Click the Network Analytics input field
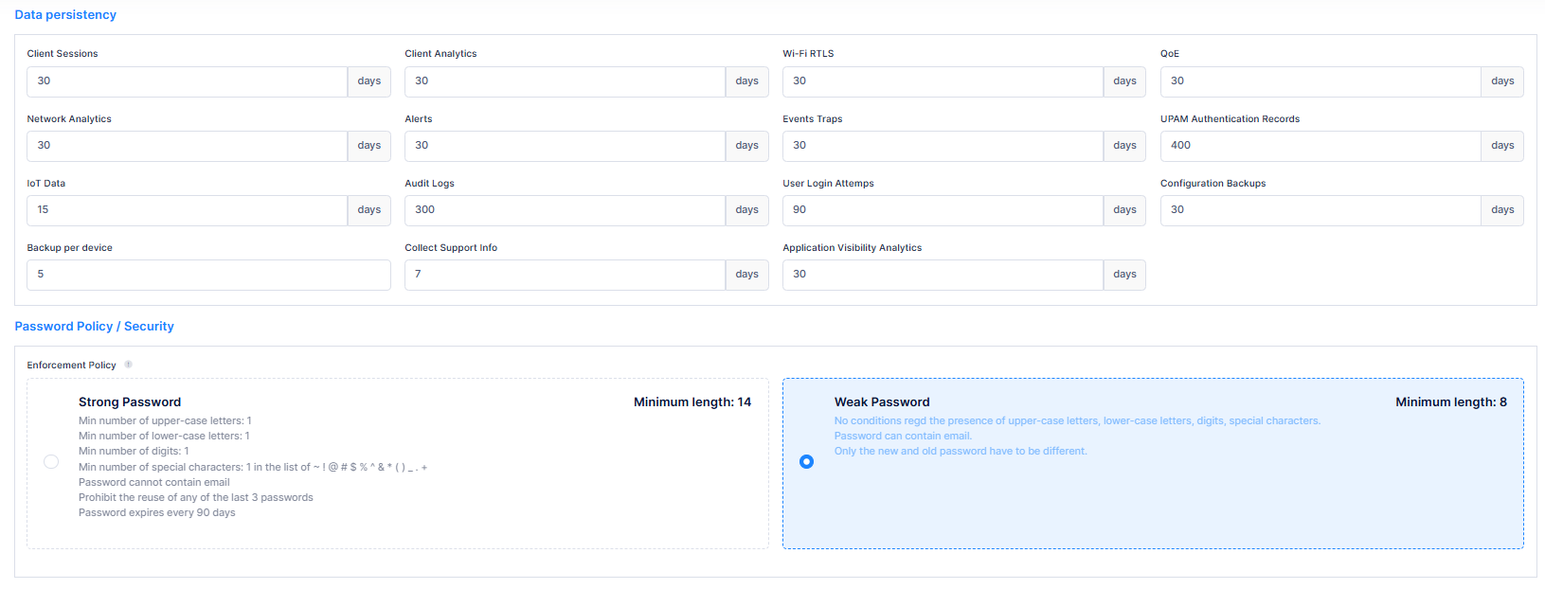This screenshot has height=589, width=1545. pos(187,146)
